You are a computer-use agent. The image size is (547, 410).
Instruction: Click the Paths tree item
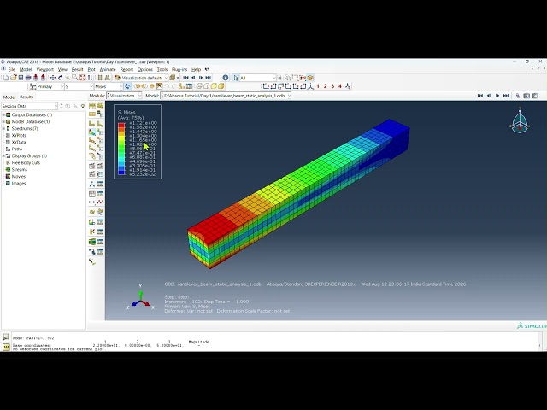pos(17,149)
